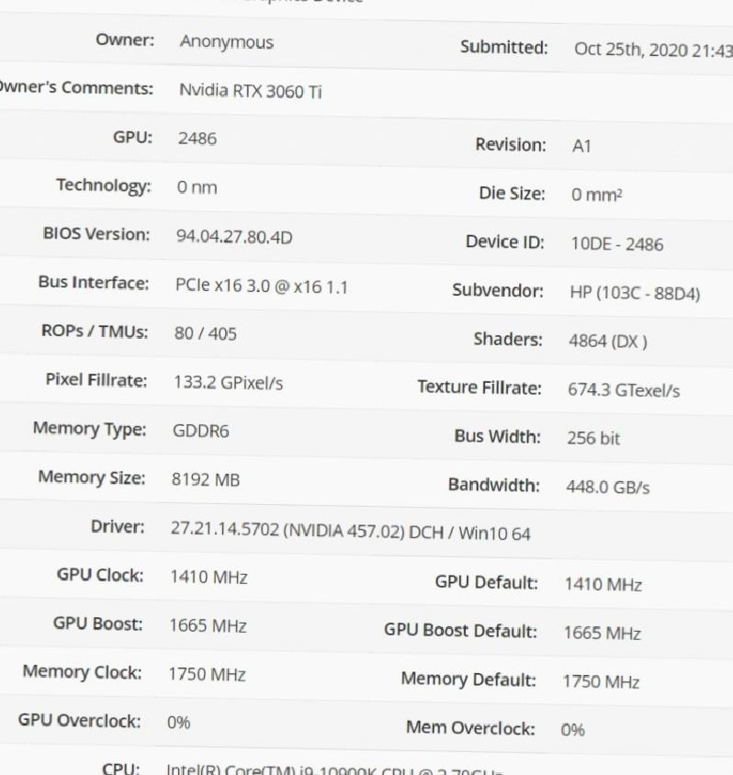
Task: Select the Nvidia RTX 3060 Ti comment
Action: pyautogui.click(x=250, y=91)
